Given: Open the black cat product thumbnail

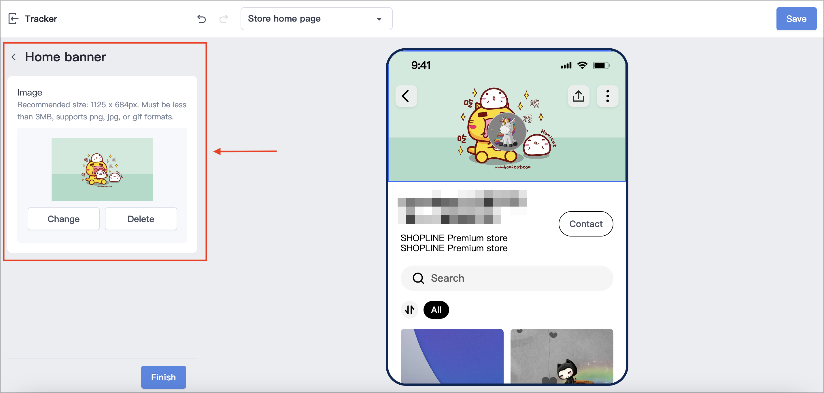Looking at the screenshot, I should point(562,356).
